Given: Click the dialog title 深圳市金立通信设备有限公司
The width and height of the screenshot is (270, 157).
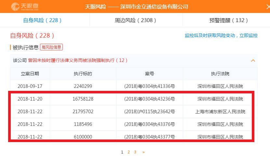Looking at the screenshot, I should 154,7.
